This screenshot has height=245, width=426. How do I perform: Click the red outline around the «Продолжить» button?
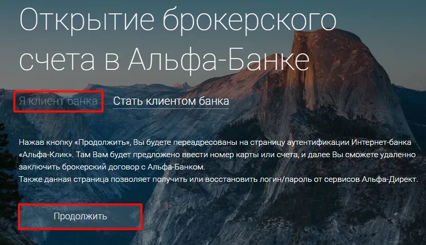pos(80,205)
